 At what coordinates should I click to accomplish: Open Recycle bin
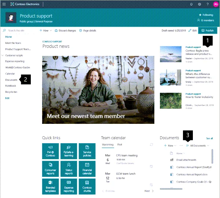click(x=11, y=92)
